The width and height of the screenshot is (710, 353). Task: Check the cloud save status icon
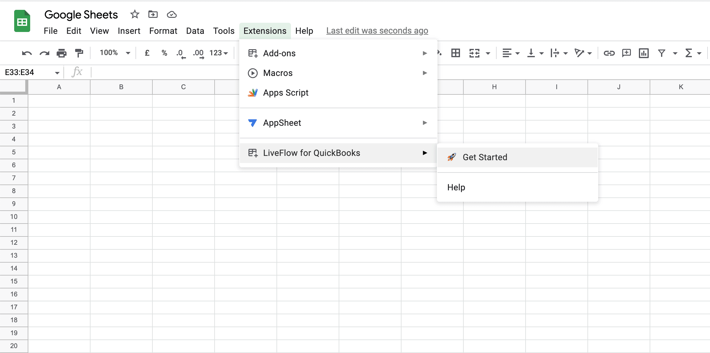[171, 14]
